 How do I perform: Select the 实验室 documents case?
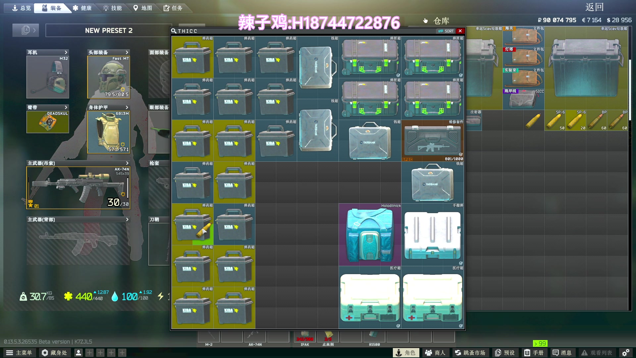click(x=523, y=78)
